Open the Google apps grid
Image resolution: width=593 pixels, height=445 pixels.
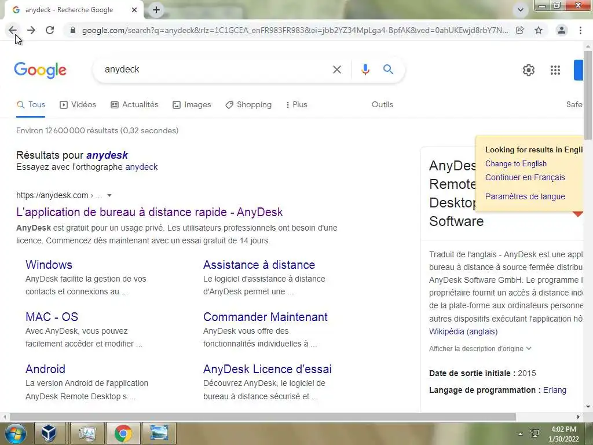(555, 70)
